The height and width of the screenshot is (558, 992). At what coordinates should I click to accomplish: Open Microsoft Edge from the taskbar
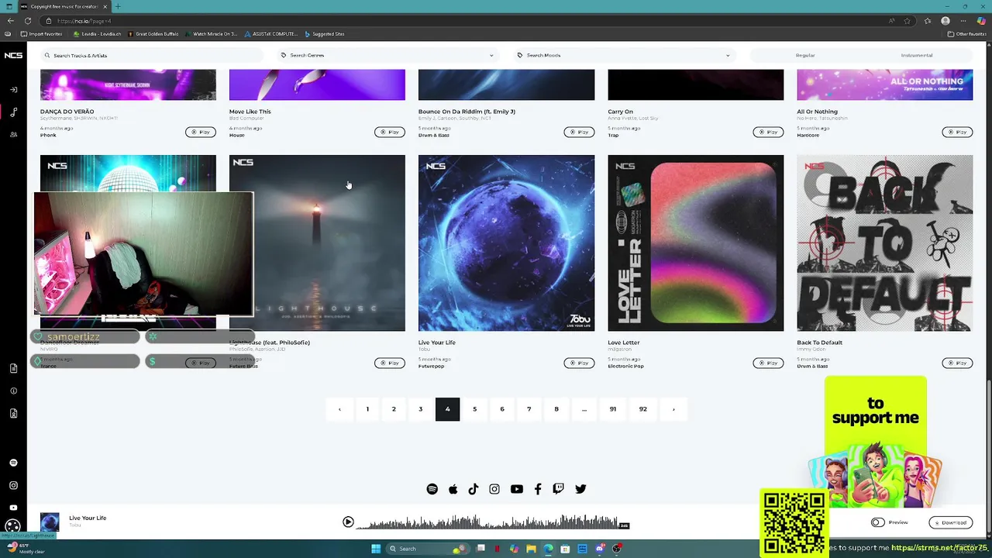pyautogui.click(x=548, y=549)
